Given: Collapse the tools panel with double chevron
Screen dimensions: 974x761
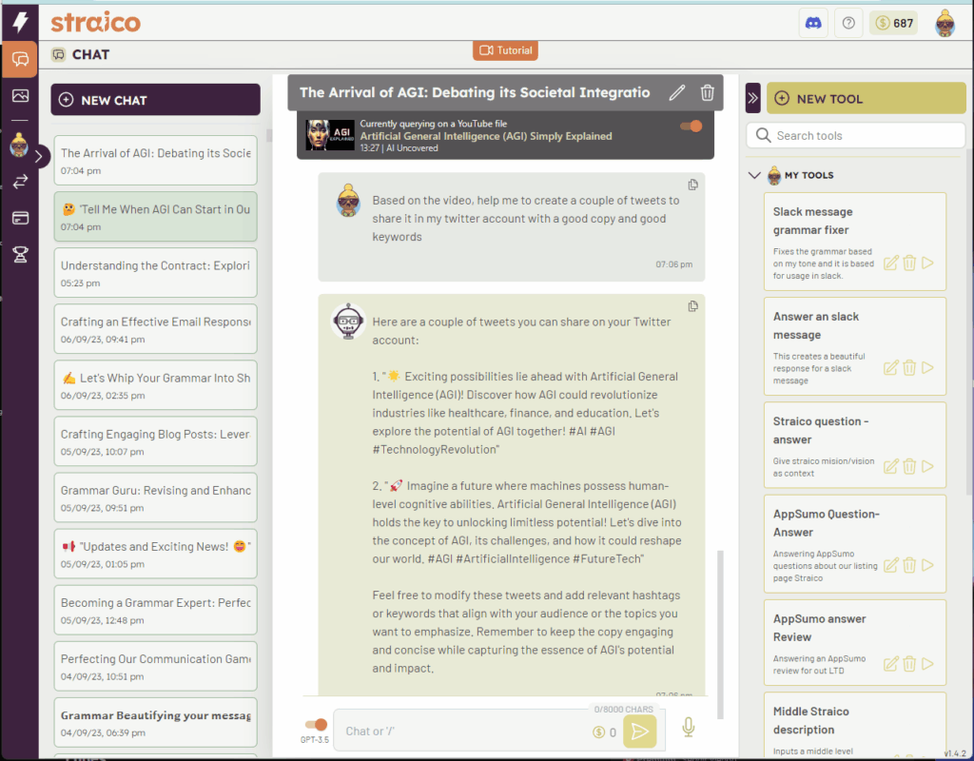Looking at the screenshot, I should point(753,98).
